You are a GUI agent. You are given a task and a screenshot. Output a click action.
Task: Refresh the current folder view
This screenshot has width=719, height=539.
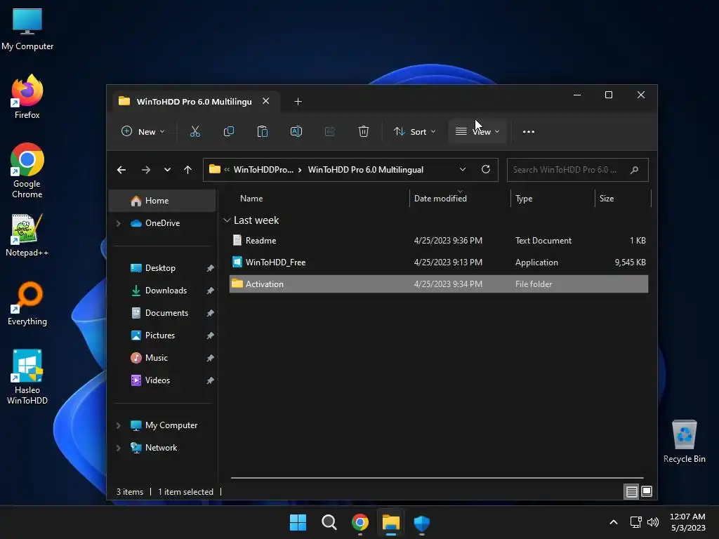pyautogui.click(x=486, y=170)
